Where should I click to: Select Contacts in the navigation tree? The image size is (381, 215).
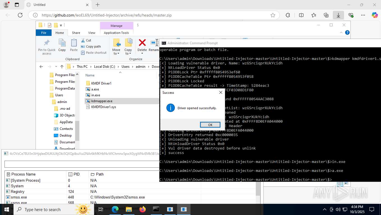point(66,129)
